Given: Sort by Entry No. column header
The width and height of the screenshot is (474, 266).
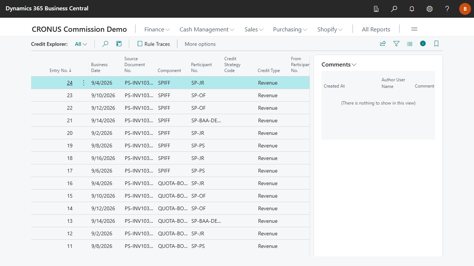Looking at the screenshot, I should tap(61, 71).
